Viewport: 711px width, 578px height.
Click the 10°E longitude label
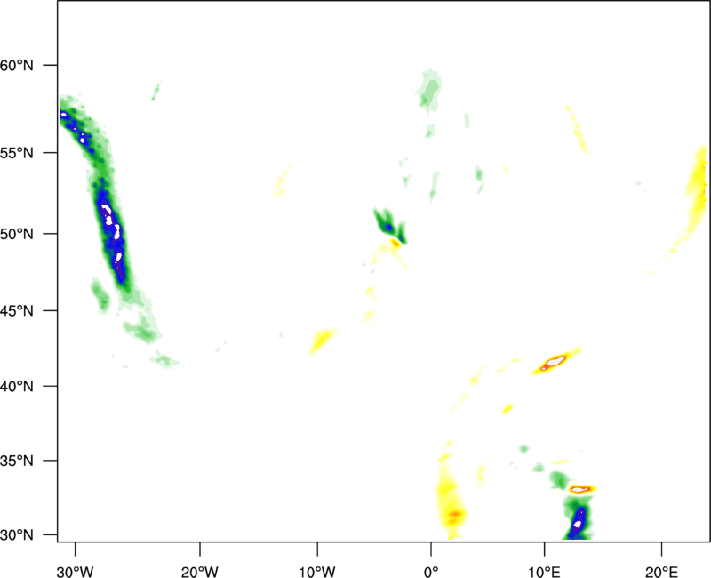coord(544,572)
